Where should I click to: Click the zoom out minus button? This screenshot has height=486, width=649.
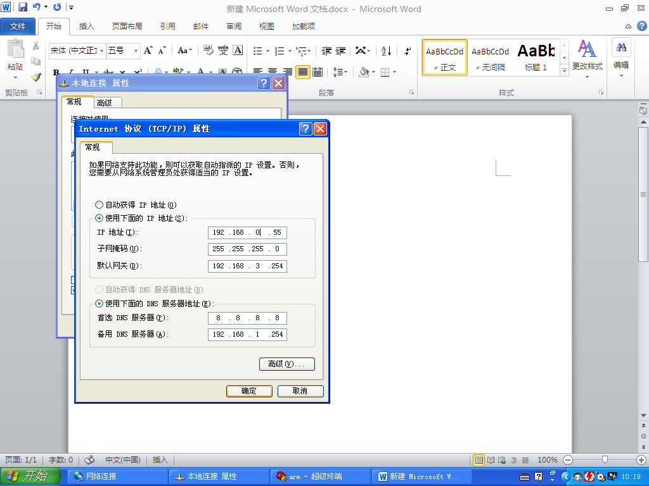(x=569, y=460)
